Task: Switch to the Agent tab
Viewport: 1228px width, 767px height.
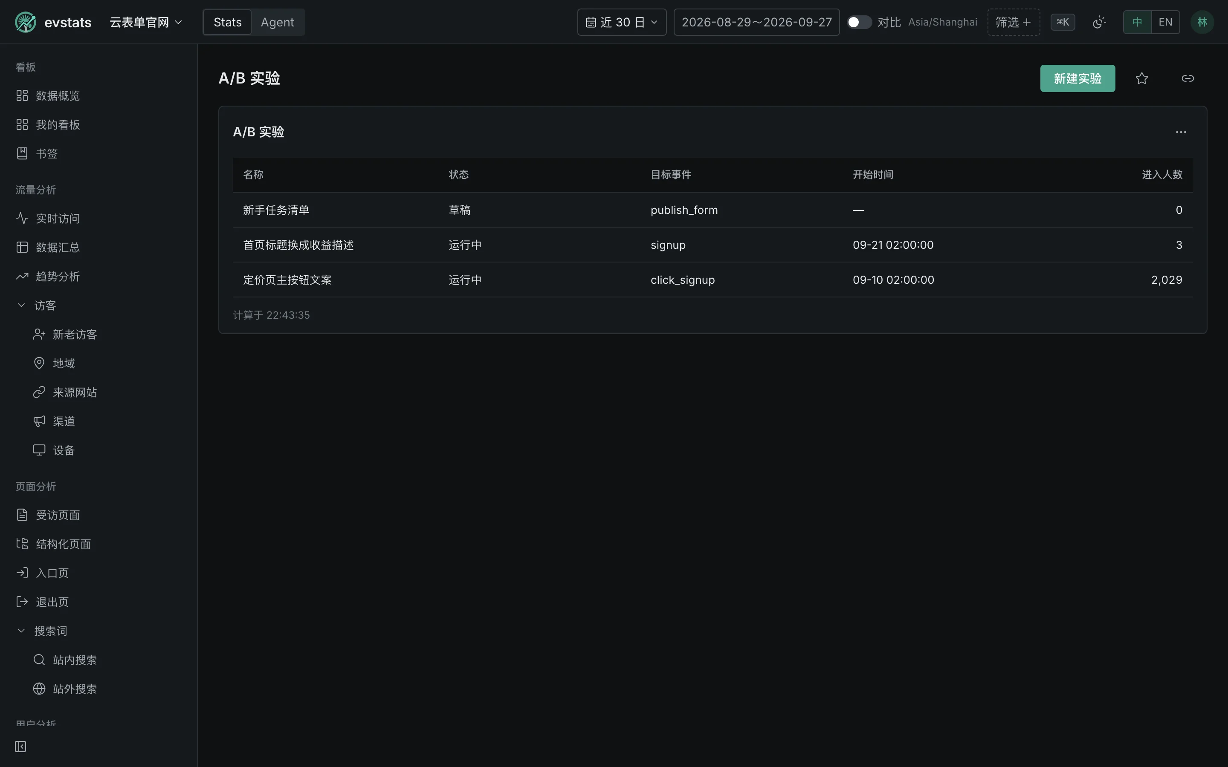Action: (x=278, y=22)
